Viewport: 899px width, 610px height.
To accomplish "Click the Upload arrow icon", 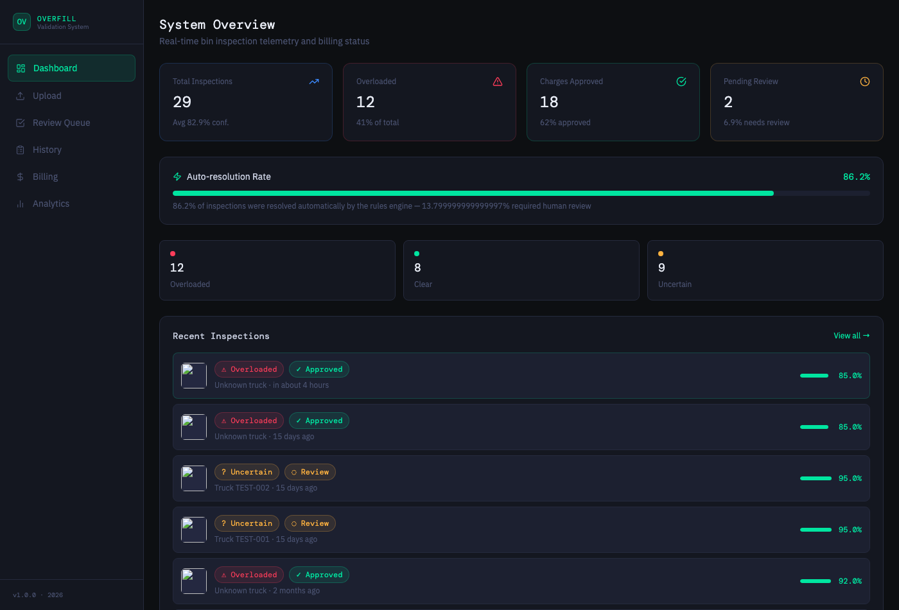I will click(21, 96).
